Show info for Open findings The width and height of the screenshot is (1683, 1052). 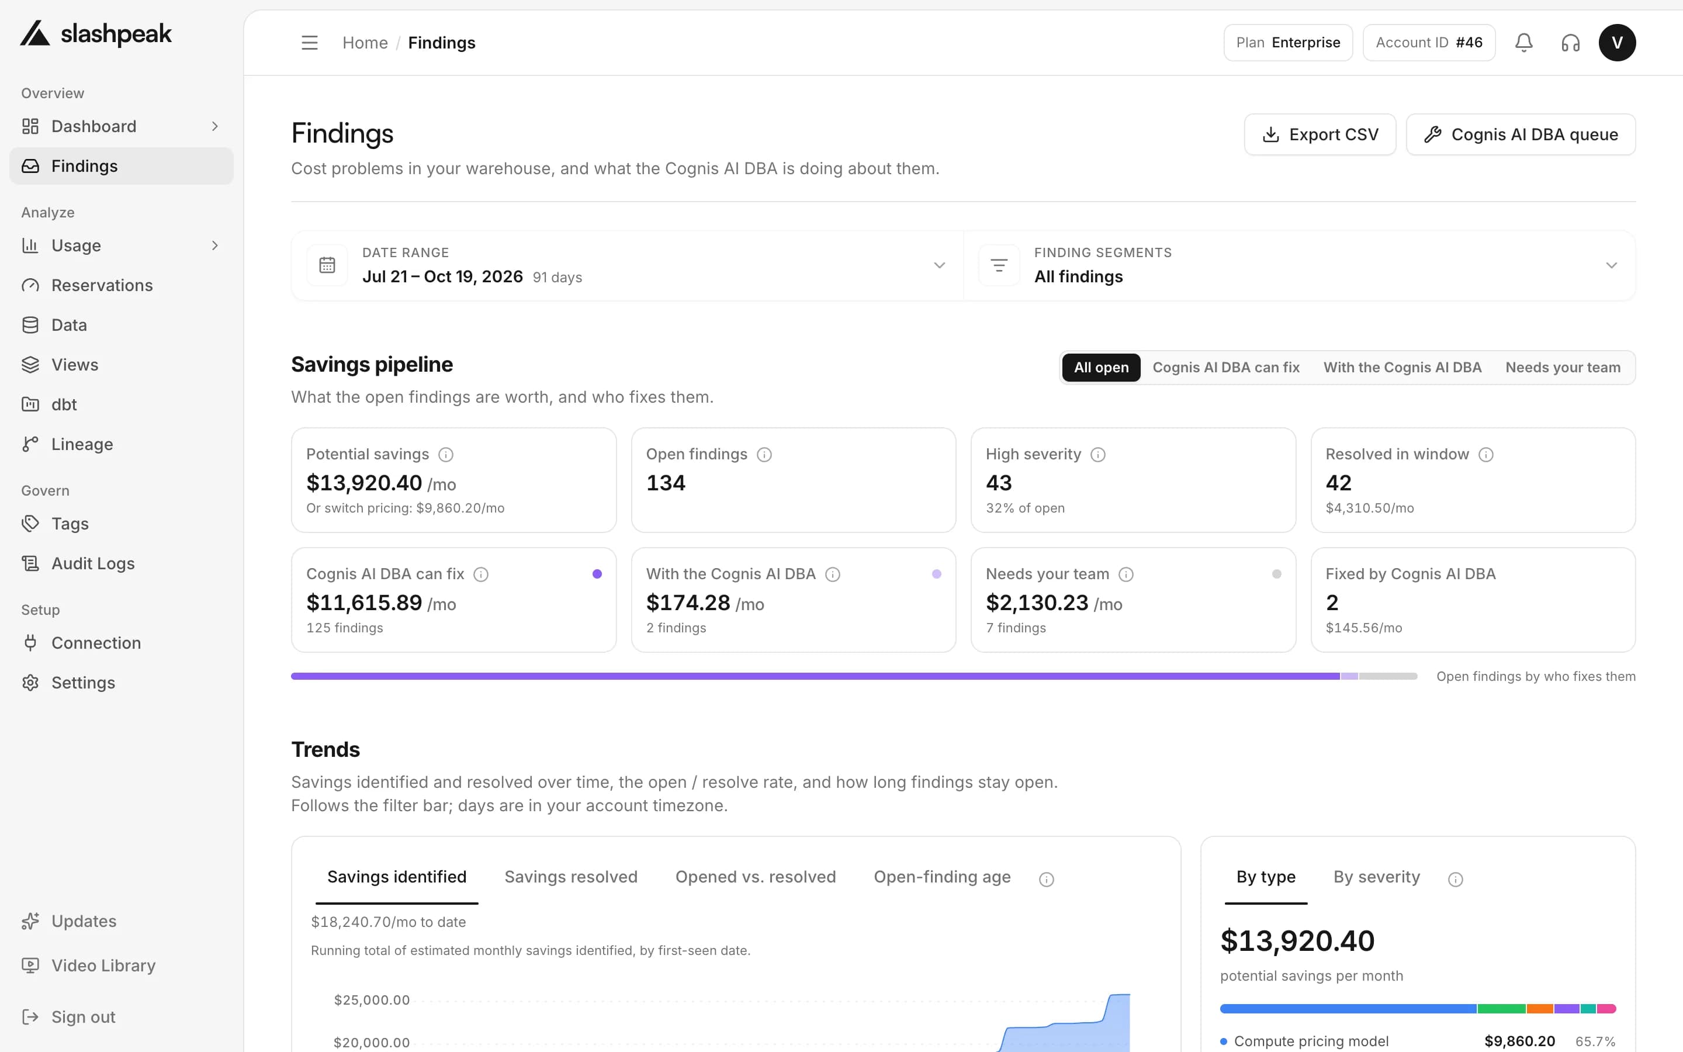pos(764,454)
